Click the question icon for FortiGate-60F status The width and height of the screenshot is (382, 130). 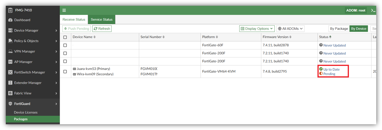pyautogui.click(x=321, y=45)
